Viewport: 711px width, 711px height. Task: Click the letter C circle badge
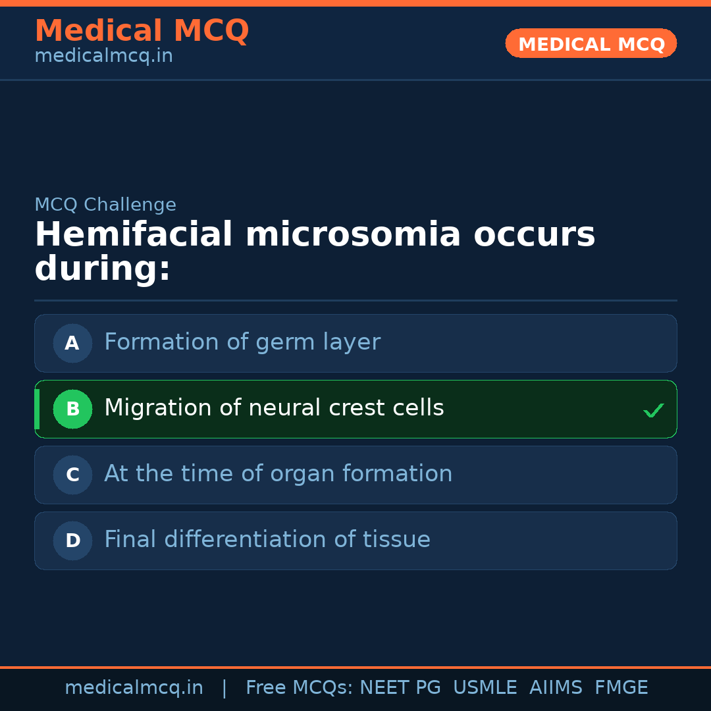coord(72,475)
